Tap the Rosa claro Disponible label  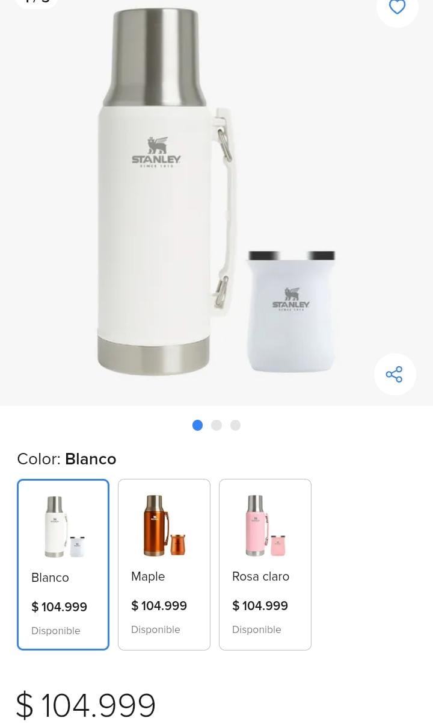click(x=257, y=629)
